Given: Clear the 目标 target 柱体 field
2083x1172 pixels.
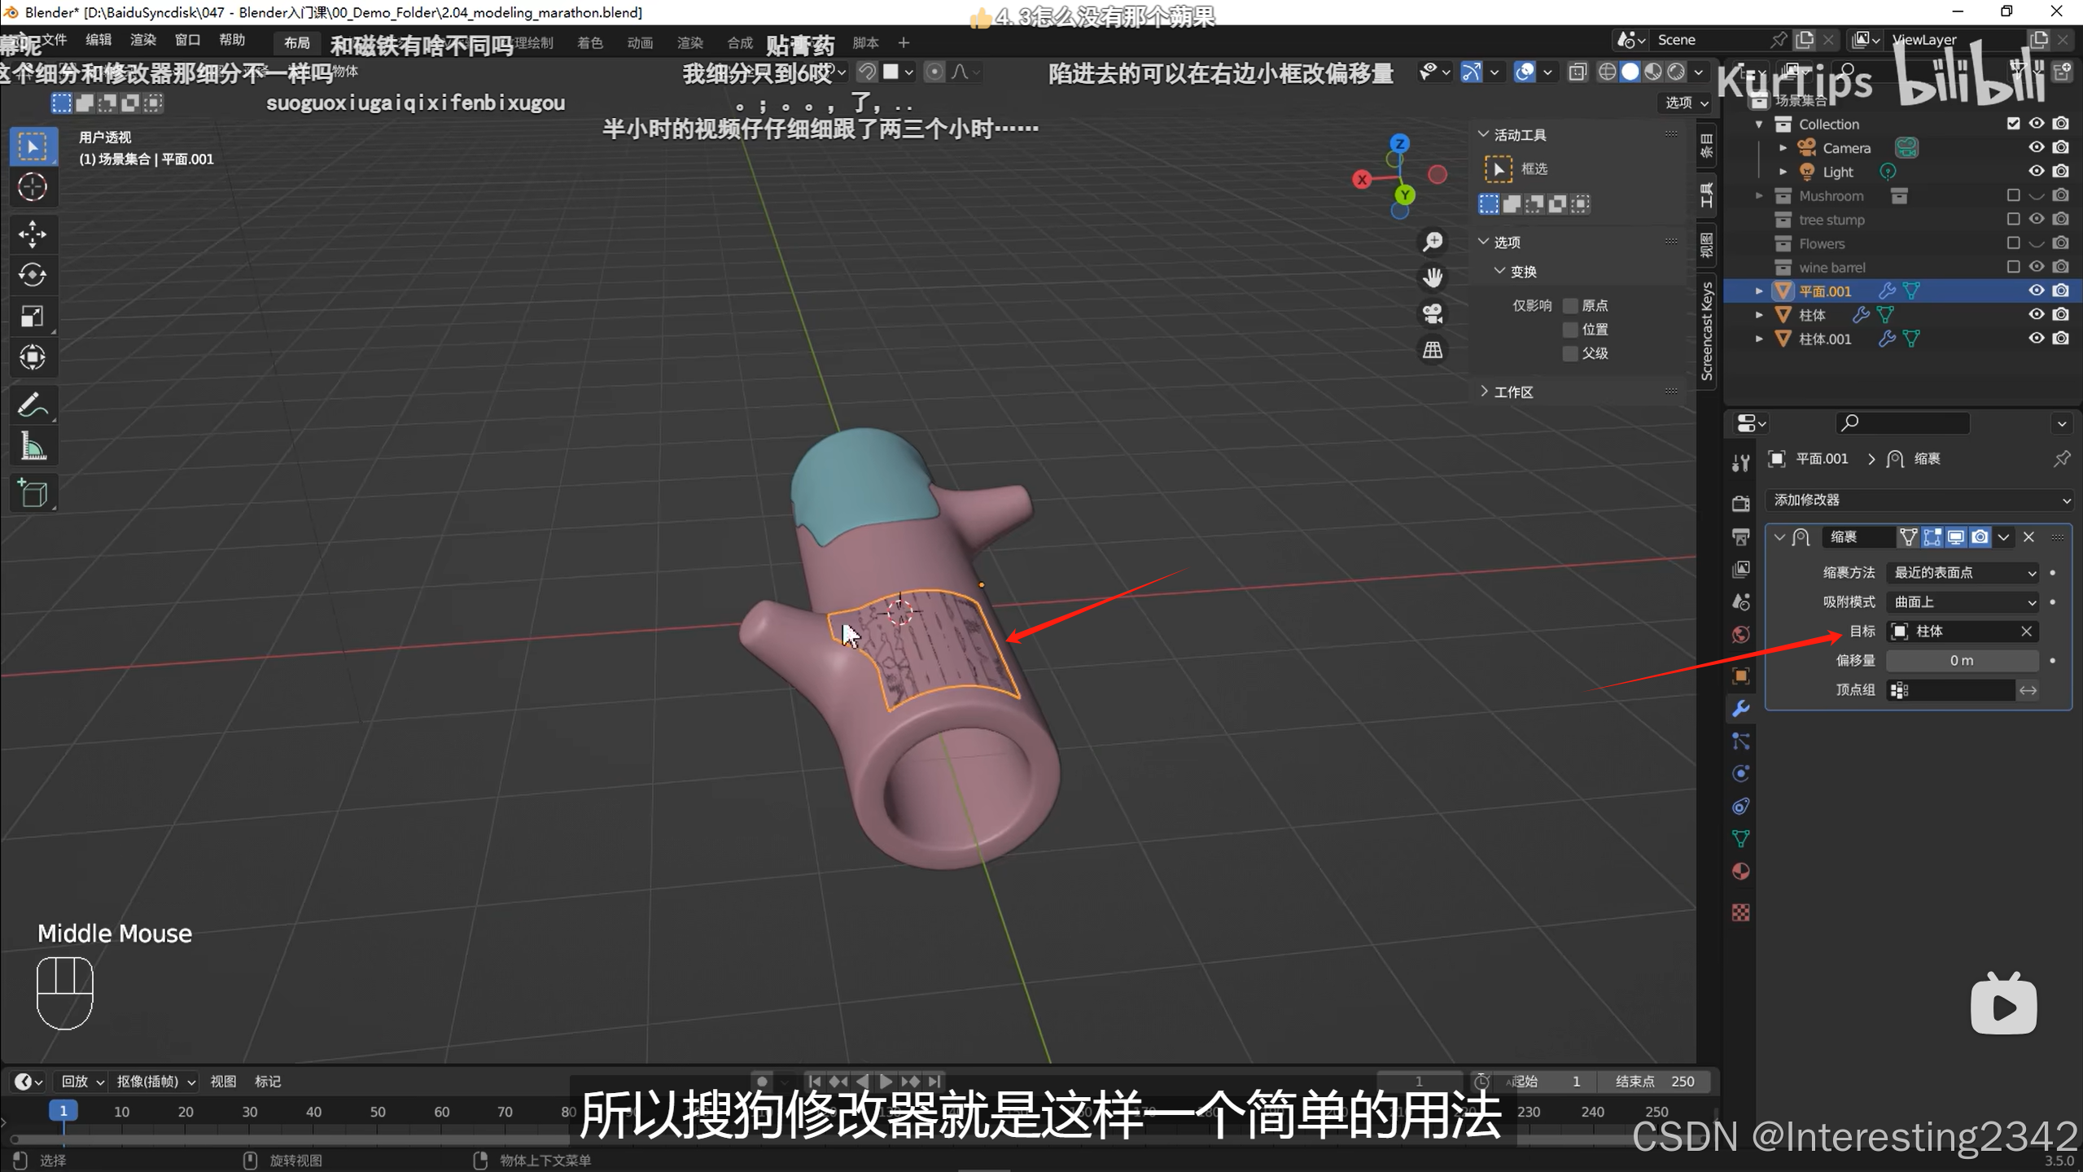Looking at the screenshot, I should 2026,632.
